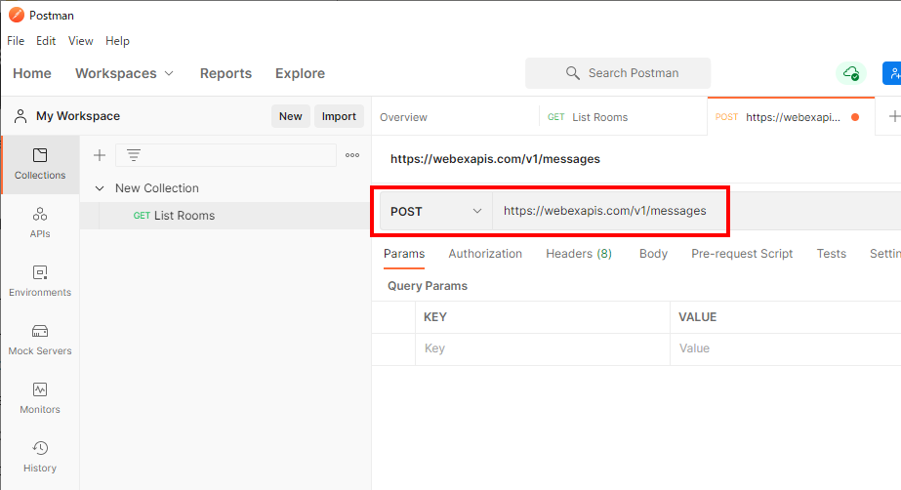Open the History sidebar panel

[x=40, y=457]
